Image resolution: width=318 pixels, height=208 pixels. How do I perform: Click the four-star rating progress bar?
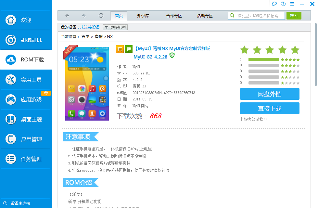(x=264, y=65)
